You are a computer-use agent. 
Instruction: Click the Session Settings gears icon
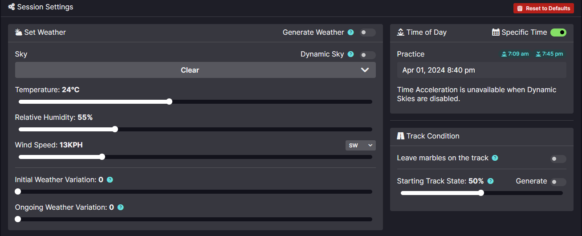12,7
